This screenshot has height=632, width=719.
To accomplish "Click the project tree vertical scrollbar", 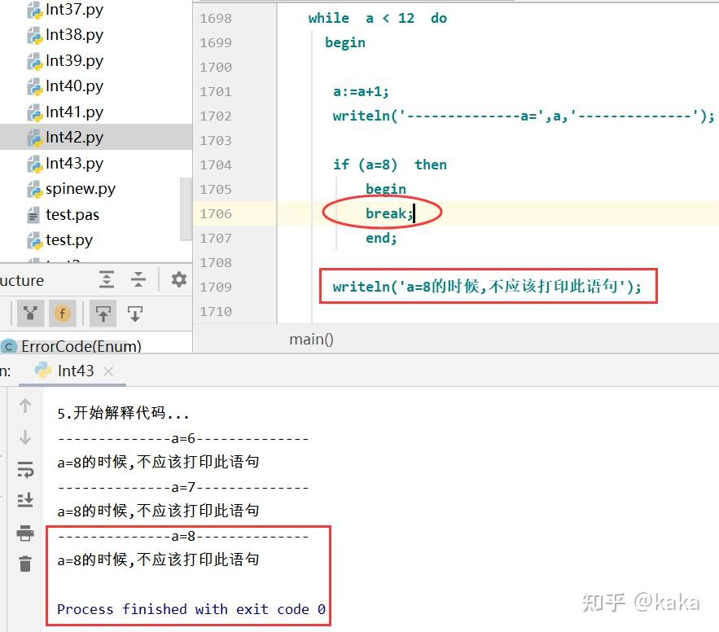I will click(186, 208).
